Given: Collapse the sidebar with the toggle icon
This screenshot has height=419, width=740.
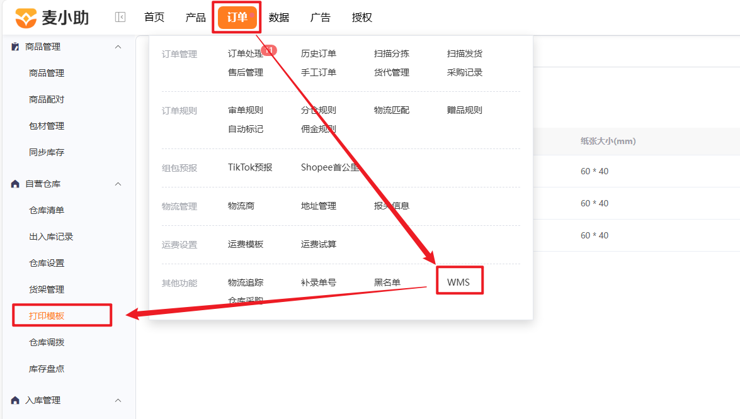Looking at the screenshot, I should tap(120, 18).
